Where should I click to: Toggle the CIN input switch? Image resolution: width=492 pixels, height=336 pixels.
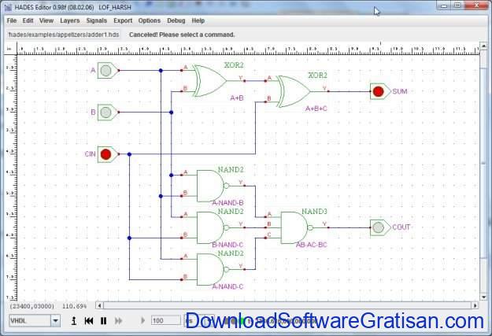click(x=106, y=154)
